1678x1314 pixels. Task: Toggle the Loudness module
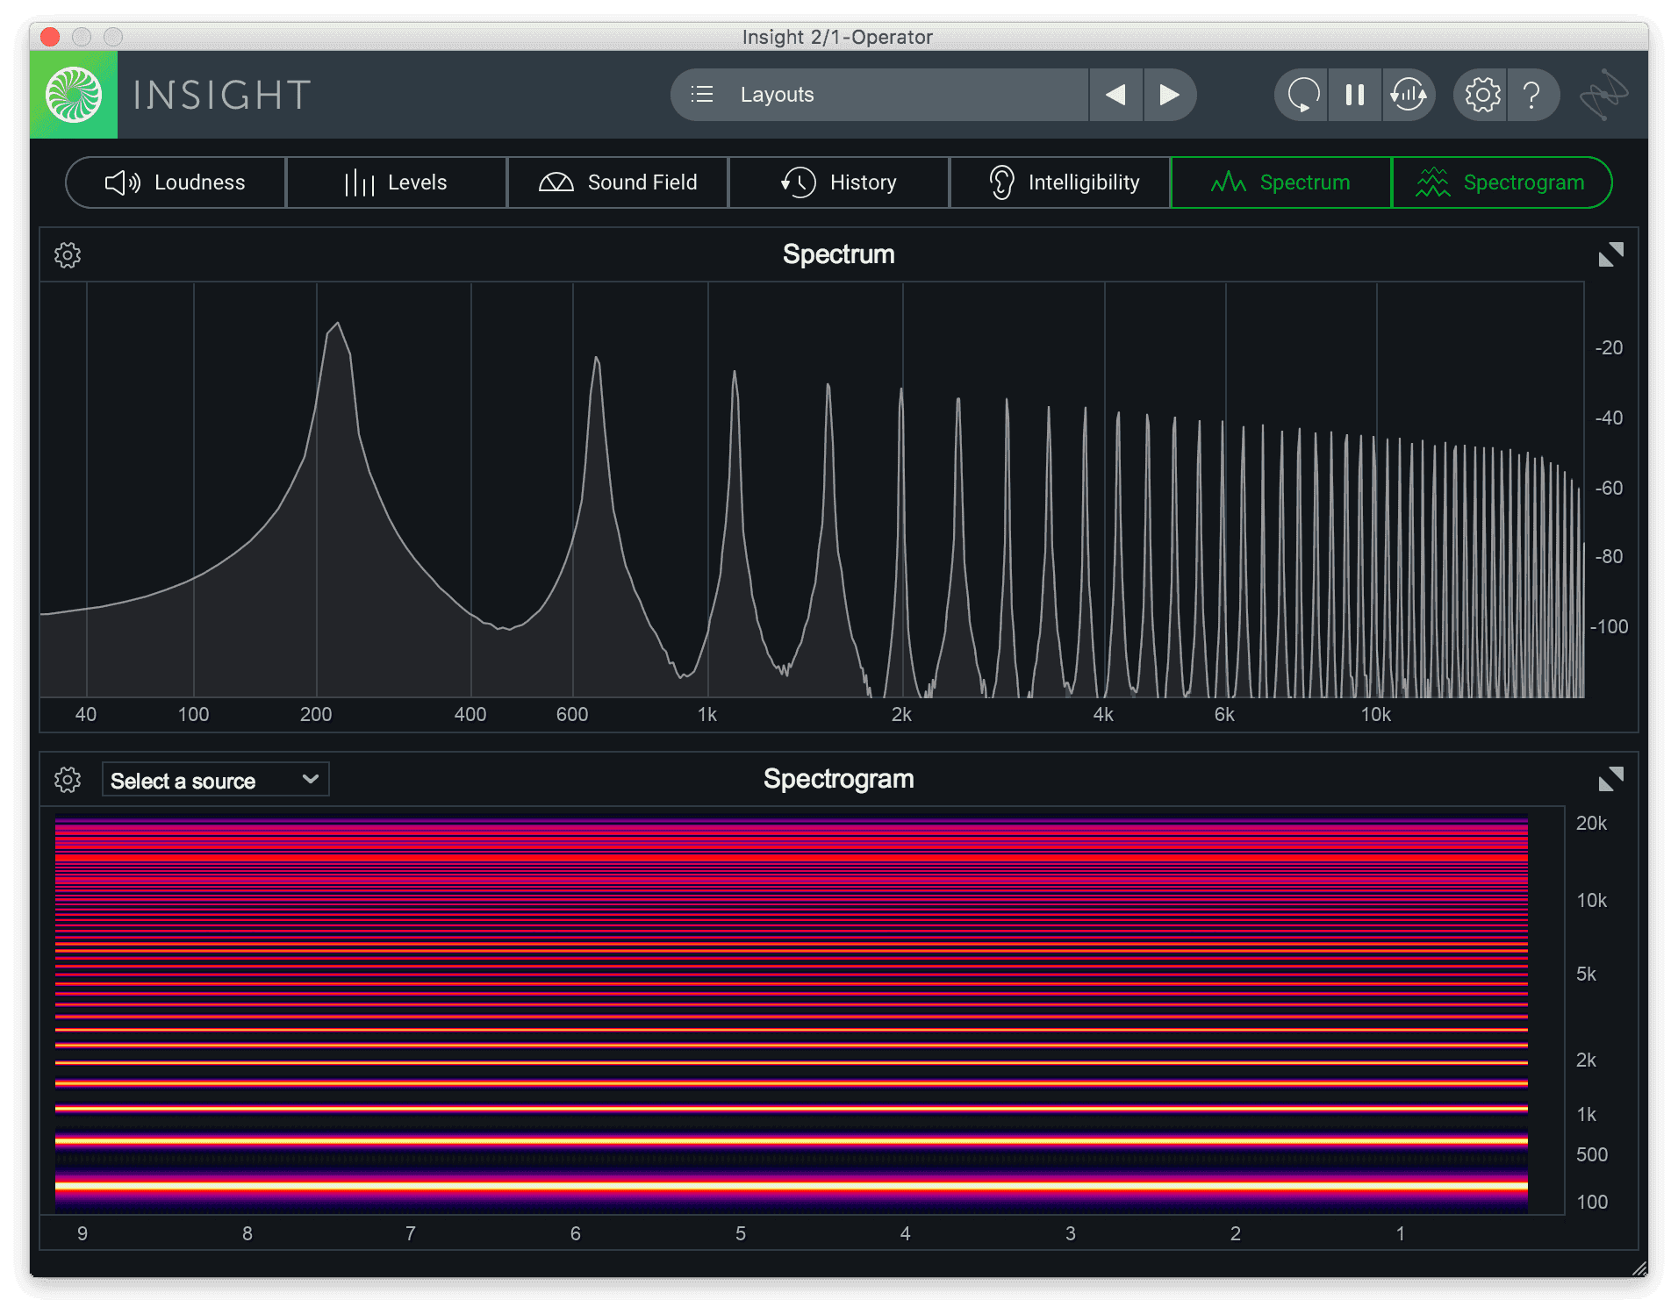coord(176,182)
